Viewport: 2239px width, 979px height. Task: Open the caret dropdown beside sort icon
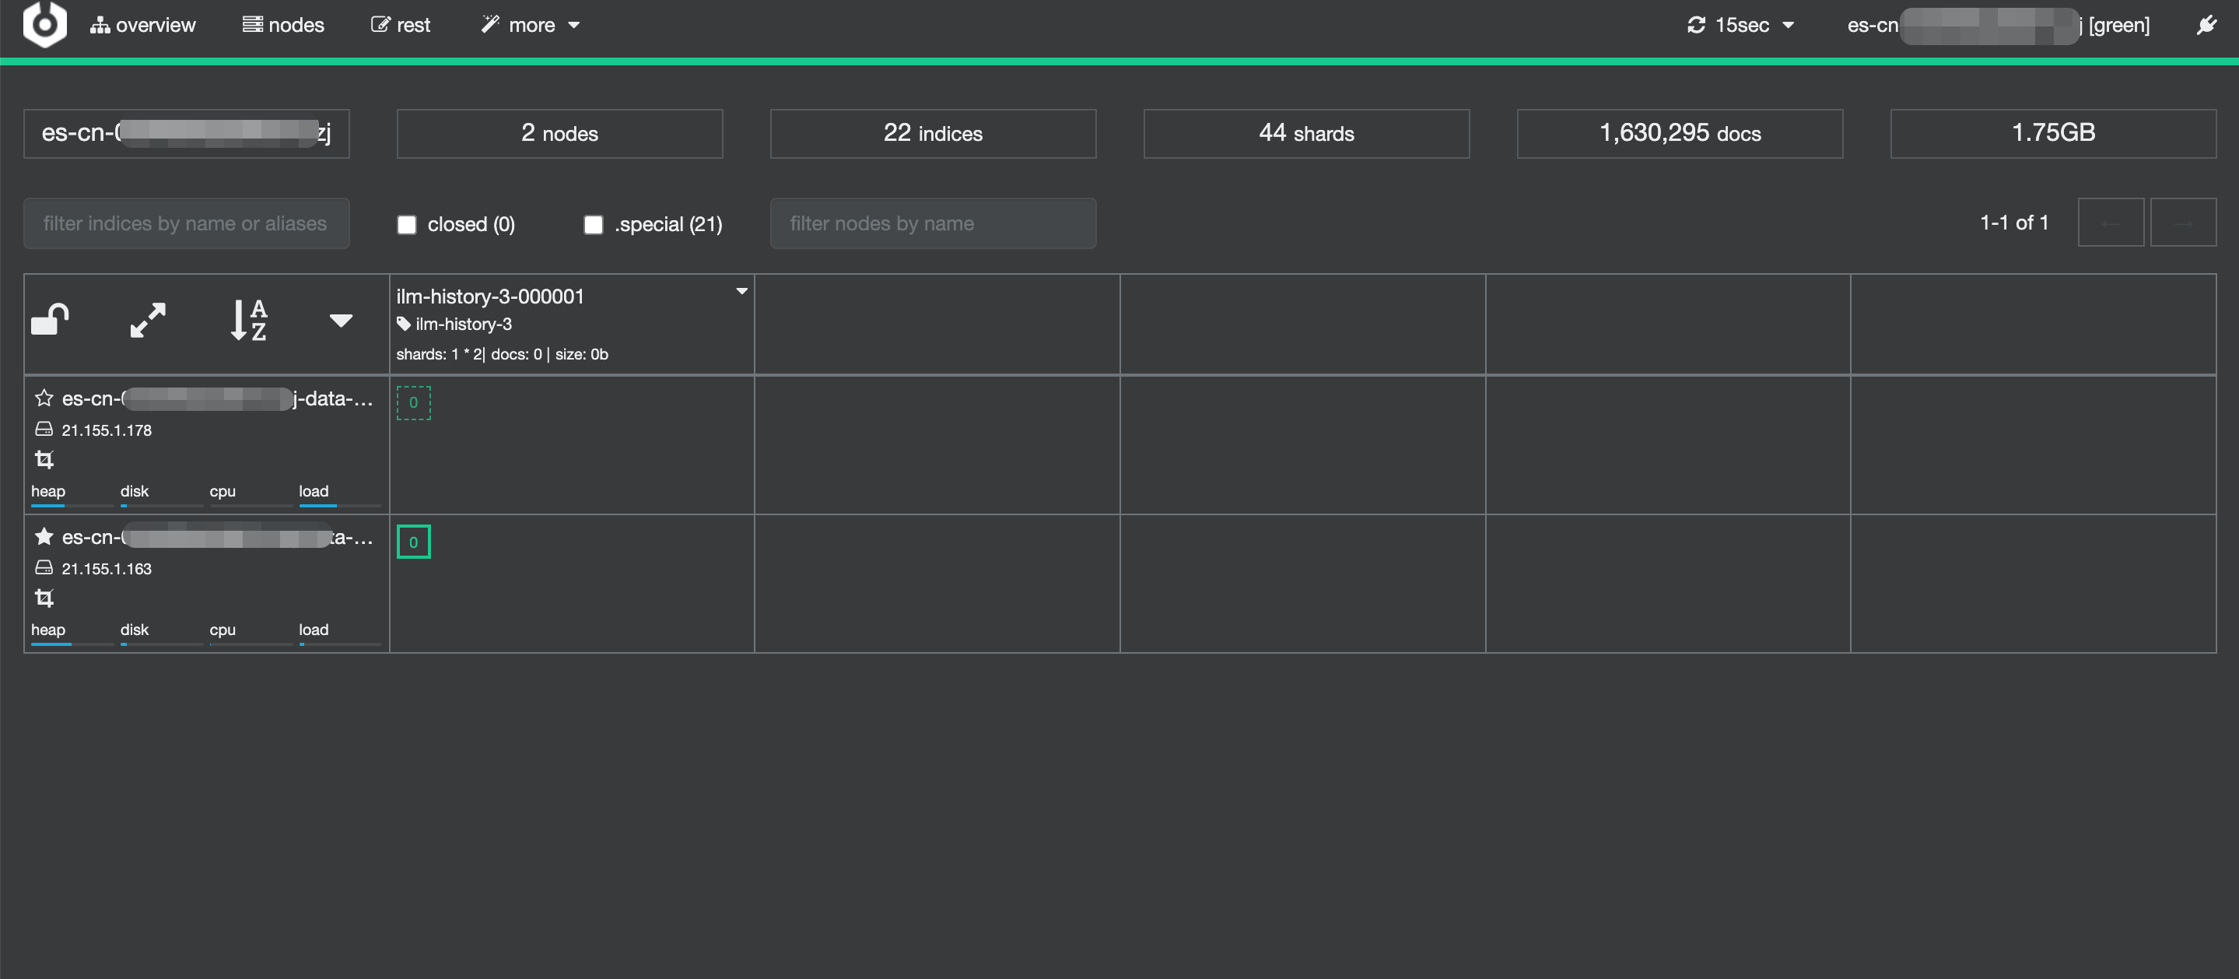pyautogui.click(x=341, y=320)
